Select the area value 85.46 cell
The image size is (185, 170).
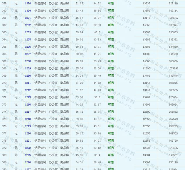pyautogui.click(x=79, y=148)
